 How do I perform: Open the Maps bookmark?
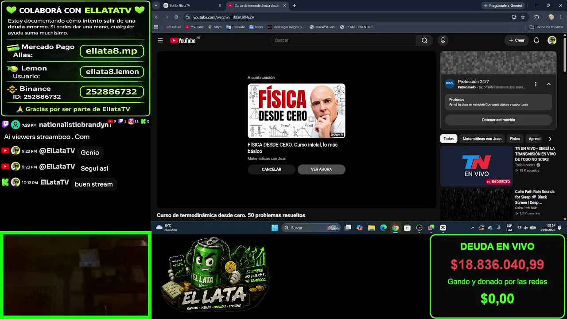pyautogui.click(x=215, y=27)
